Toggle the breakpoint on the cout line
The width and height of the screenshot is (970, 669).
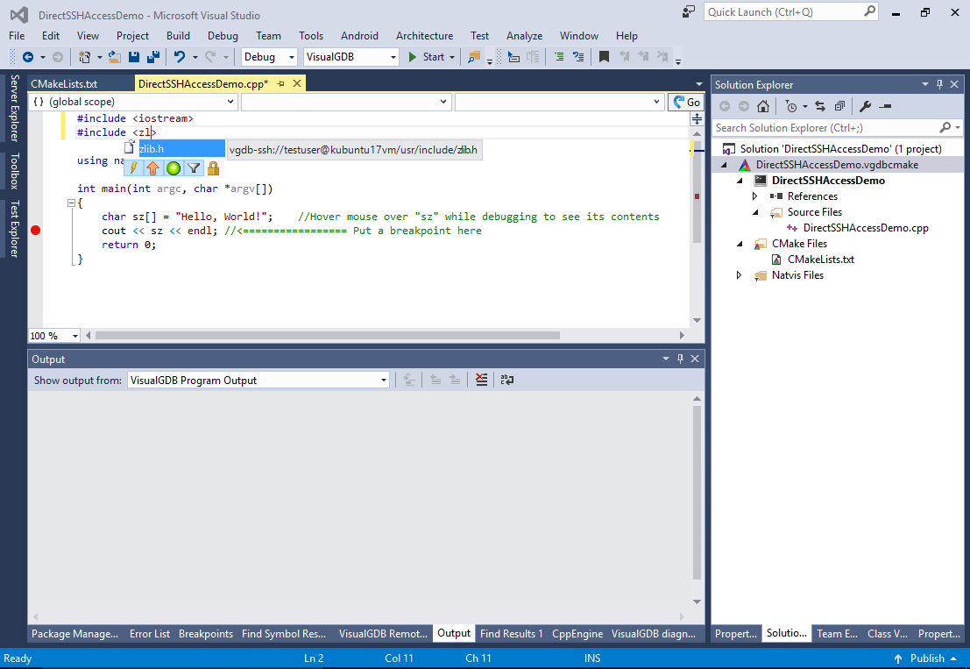click(x=36, y=231)
